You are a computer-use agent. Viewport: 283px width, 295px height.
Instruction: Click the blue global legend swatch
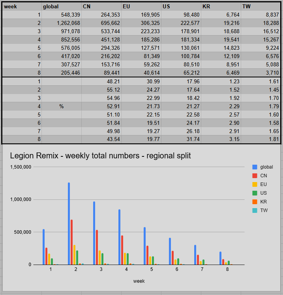(255, 167)
